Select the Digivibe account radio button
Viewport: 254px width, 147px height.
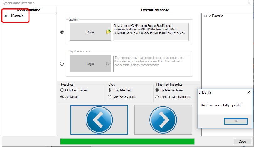coord(62,64)
